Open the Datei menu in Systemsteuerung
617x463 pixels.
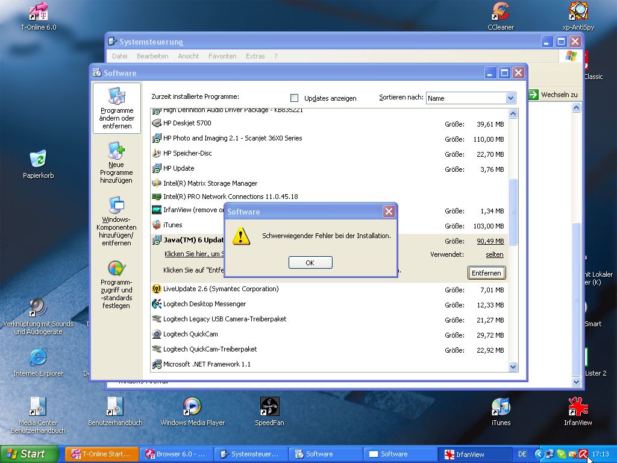119,56
